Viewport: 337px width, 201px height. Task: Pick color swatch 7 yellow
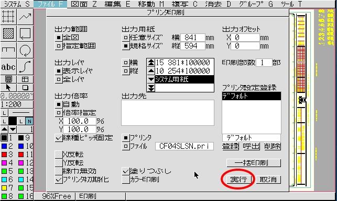(4, 188)
